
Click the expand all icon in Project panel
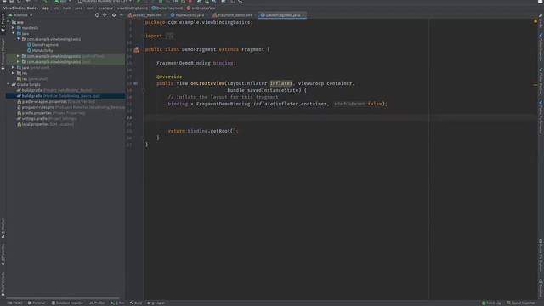[105, 15]
